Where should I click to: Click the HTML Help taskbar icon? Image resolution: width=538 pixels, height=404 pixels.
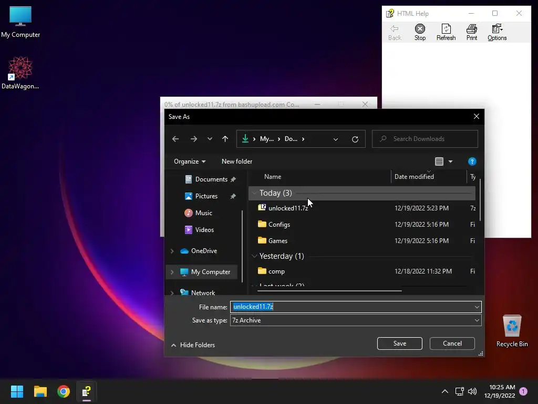87,391
